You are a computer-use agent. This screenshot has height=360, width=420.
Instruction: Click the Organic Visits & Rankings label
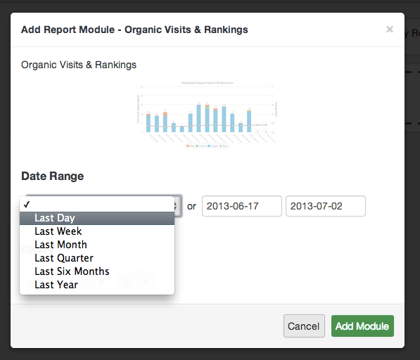coord(79,65)
